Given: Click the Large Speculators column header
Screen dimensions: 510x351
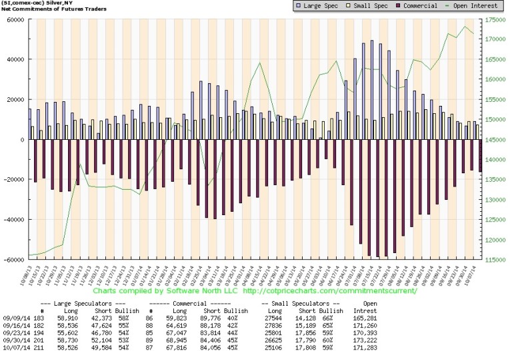Looking at the screenshot, I should click(87, 303).
